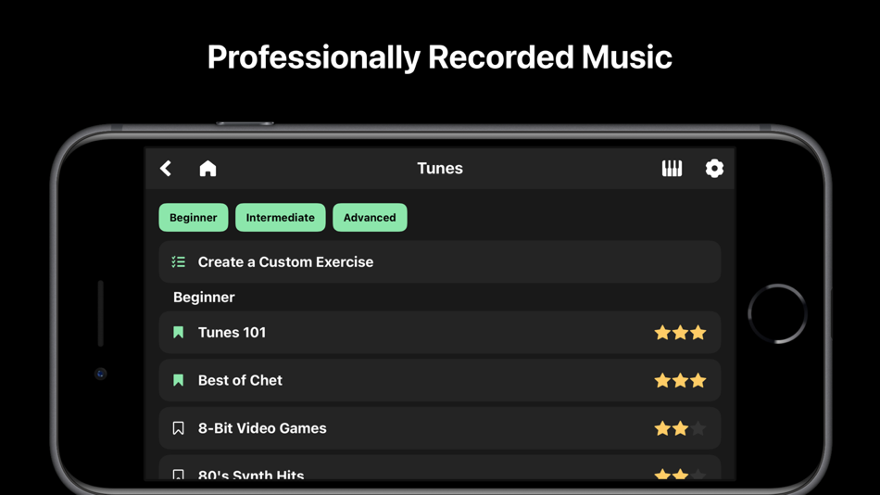Select the Beginner filter chip
The height and width of the screenshot is (495, 880).
click(194, 218)
